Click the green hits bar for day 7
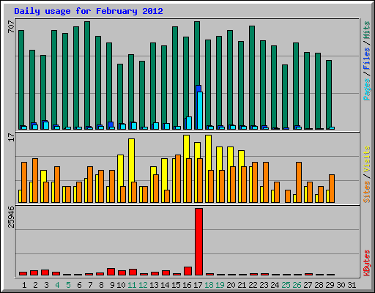 (x=87, y=75)
